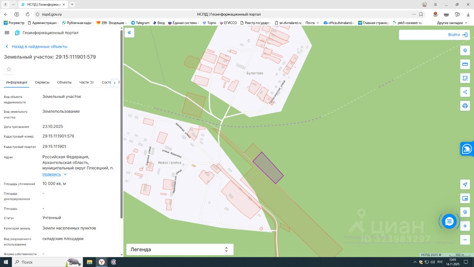This screenshot has height=267, width=474.
Task: Open the tab group list dropdown
Action: 14,4
